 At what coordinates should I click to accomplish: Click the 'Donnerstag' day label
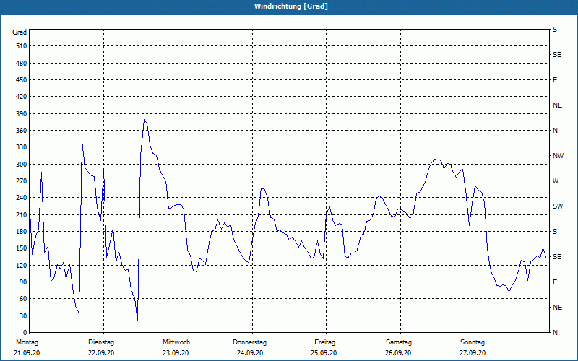pos(249,342)
